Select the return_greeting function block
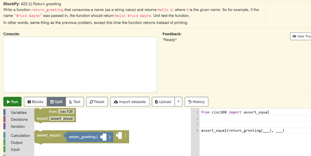Image resolution: width=311 pixels, height=156 pixels. [83, 137]
